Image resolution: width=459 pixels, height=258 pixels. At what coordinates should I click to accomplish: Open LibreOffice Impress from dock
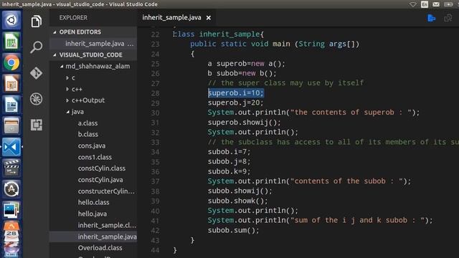click(x=11, y=84)
